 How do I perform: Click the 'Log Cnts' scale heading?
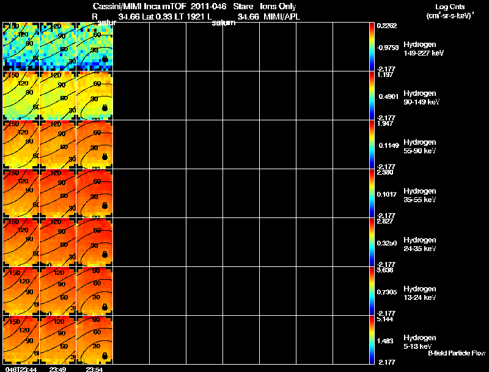click(x=450, y=7)
